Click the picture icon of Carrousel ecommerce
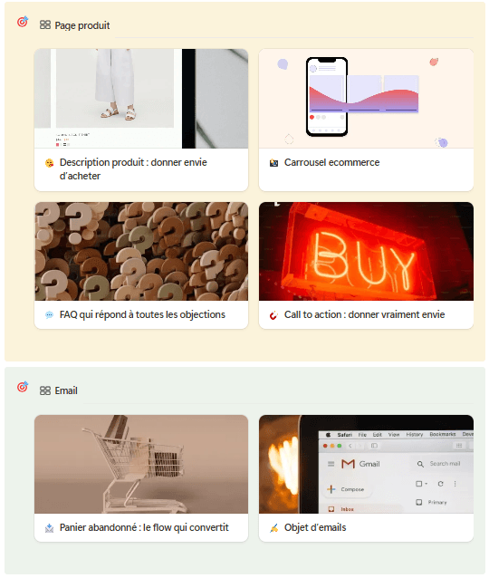The width and height of the screenshot is (489, 578). point(273,163)
